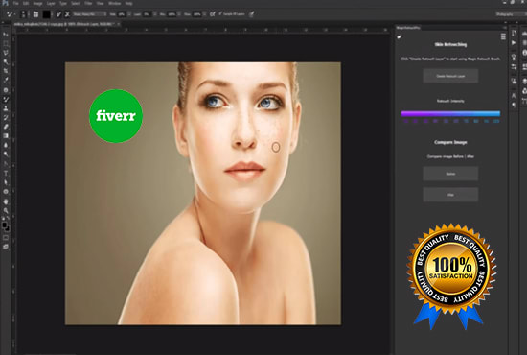Select the Zoom tool

click(x=6, y=211)
